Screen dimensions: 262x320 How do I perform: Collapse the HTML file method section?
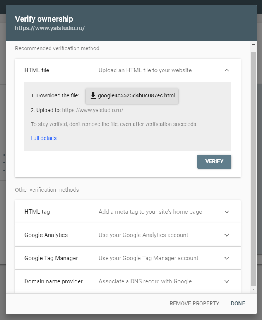coord(227,70)
